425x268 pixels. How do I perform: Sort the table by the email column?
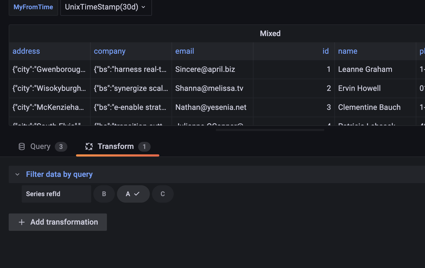pos(185,51)
